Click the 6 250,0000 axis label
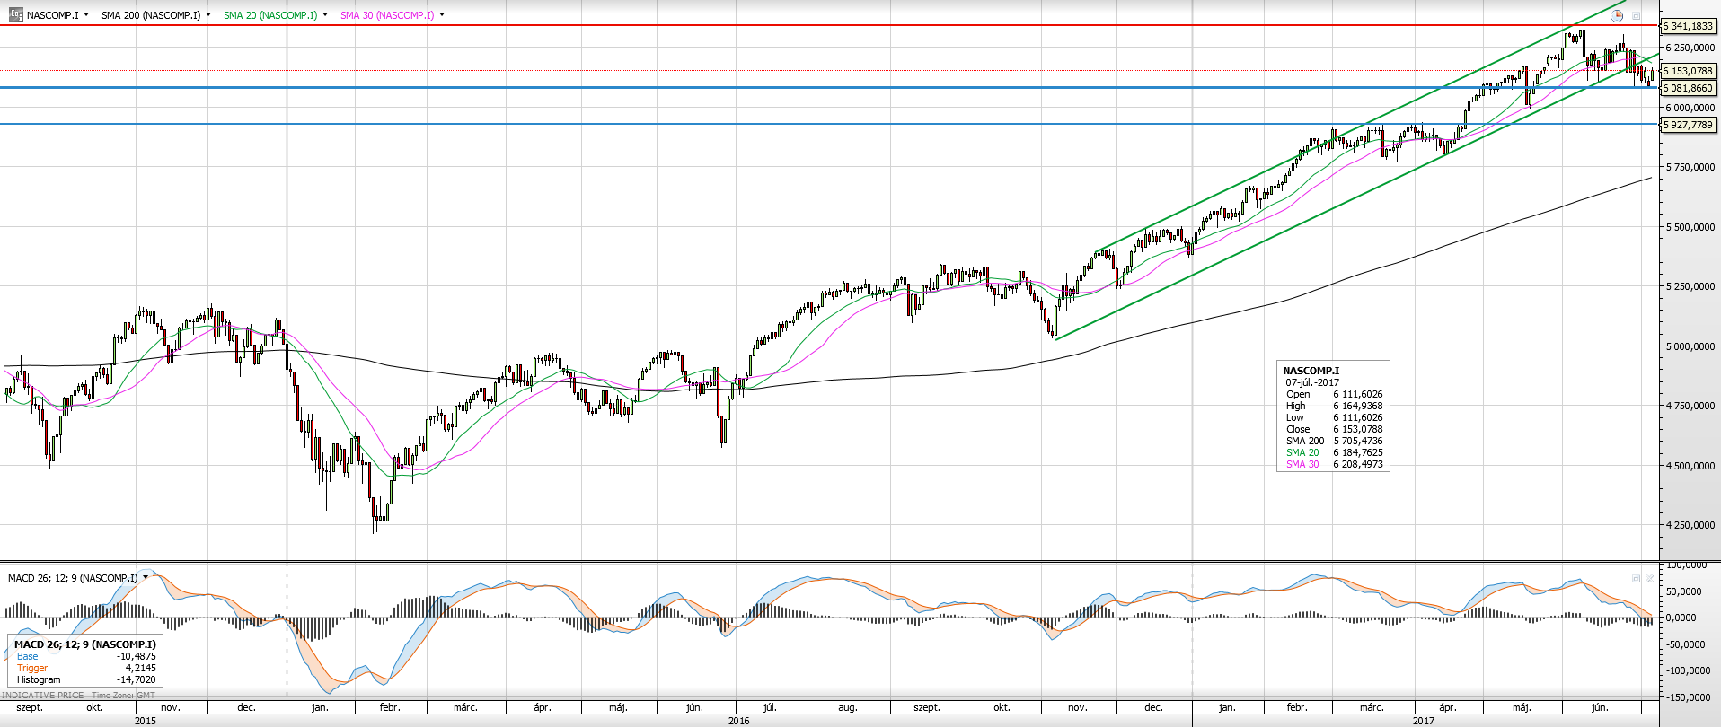 (1690, 48)
